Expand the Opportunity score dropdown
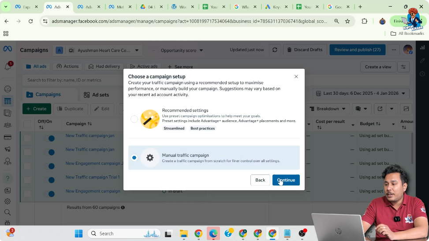This screenshot has width=429, height=241. click(x=182, y=50)
